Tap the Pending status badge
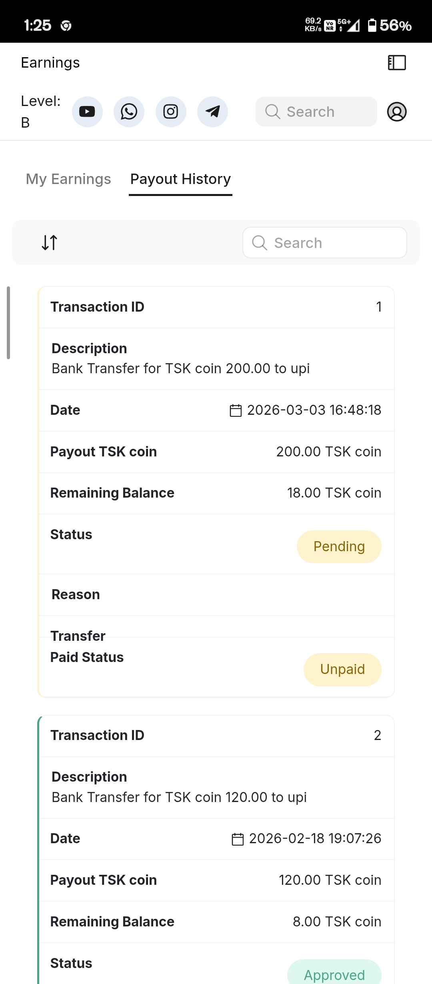Screen dimensions: 432x984 pos(339,546)
